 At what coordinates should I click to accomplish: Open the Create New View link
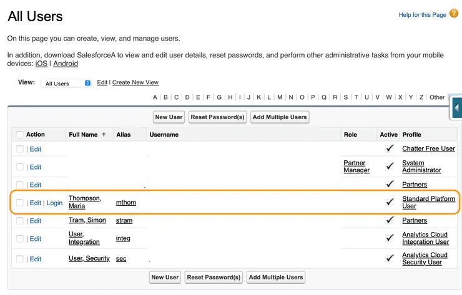135,82
